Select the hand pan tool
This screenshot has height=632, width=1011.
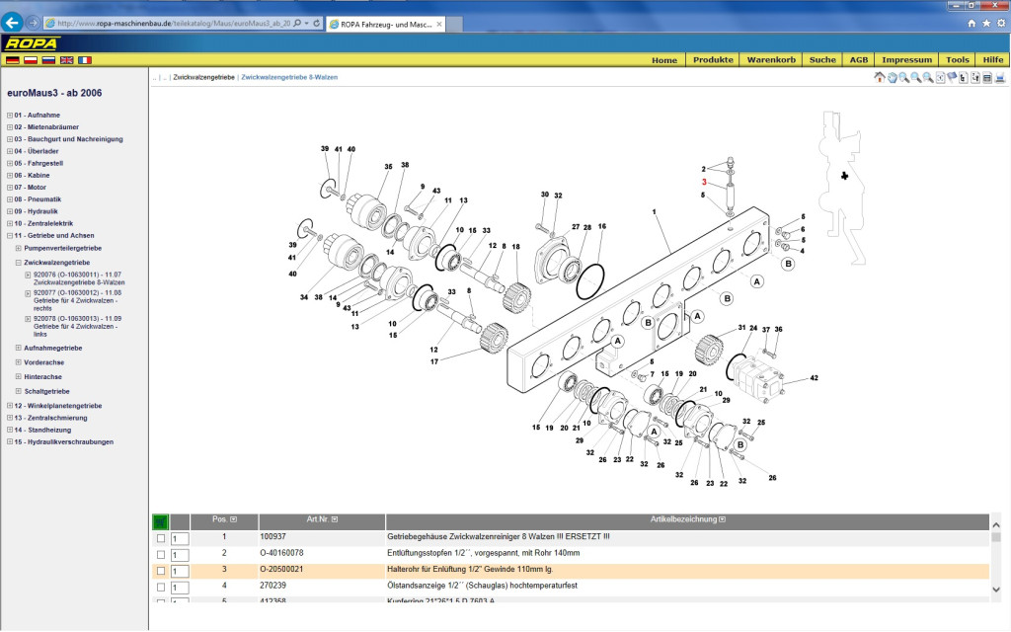[893, 78]
